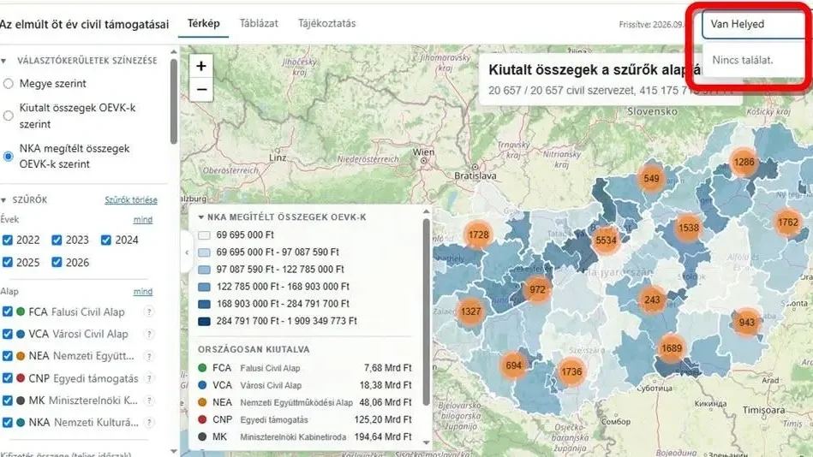Screen dimensions: 813x457
Task: Click the 972 cluster marker on map
Action: [x=537, y=289]
